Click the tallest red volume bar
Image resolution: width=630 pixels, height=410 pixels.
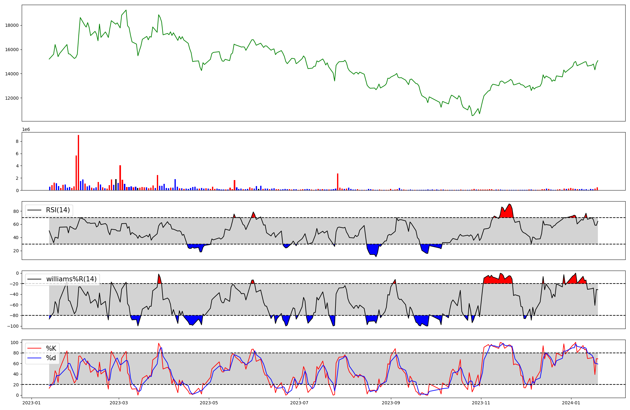click(78, 162)
